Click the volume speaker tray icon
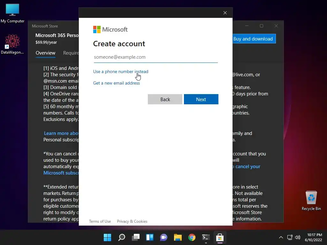Viewport: 327px width, 245px height. tap(298, 237)
